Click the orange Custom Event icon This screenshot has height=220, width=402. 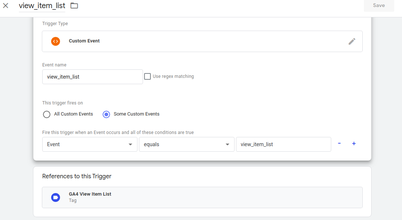(56, 41)
